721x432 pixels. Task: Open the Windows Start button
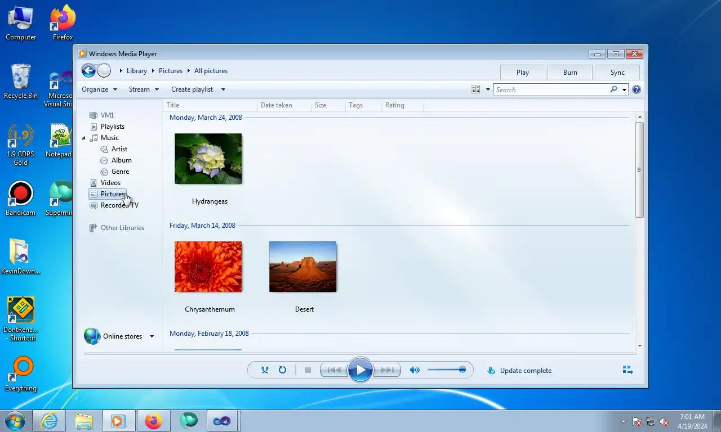[x=15, y=421]
